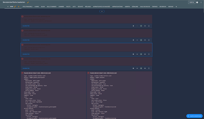Viewport: 204px width, 119px height.
Task: Move card 2 up with its minus icon
Action: 137,40
